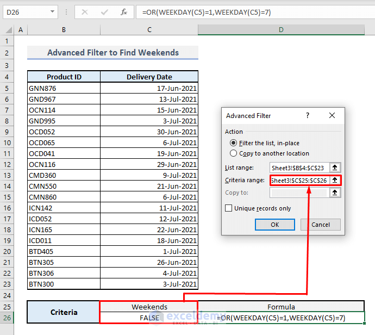Click the 'Advanced Filter to Find Weekends' title cell
Viewport: 375px width, 335px height.
pyautogui.click(x=112, y=52)
